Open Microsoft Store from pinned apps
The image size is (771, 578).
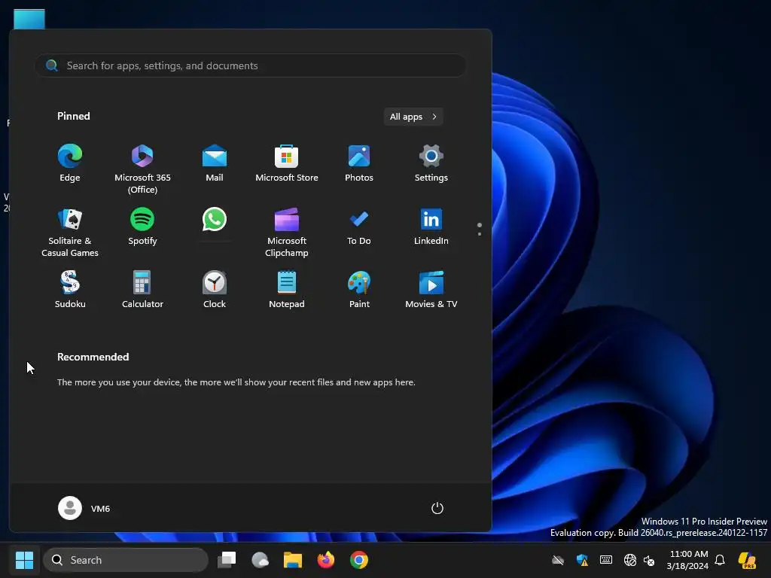[287, 164]
